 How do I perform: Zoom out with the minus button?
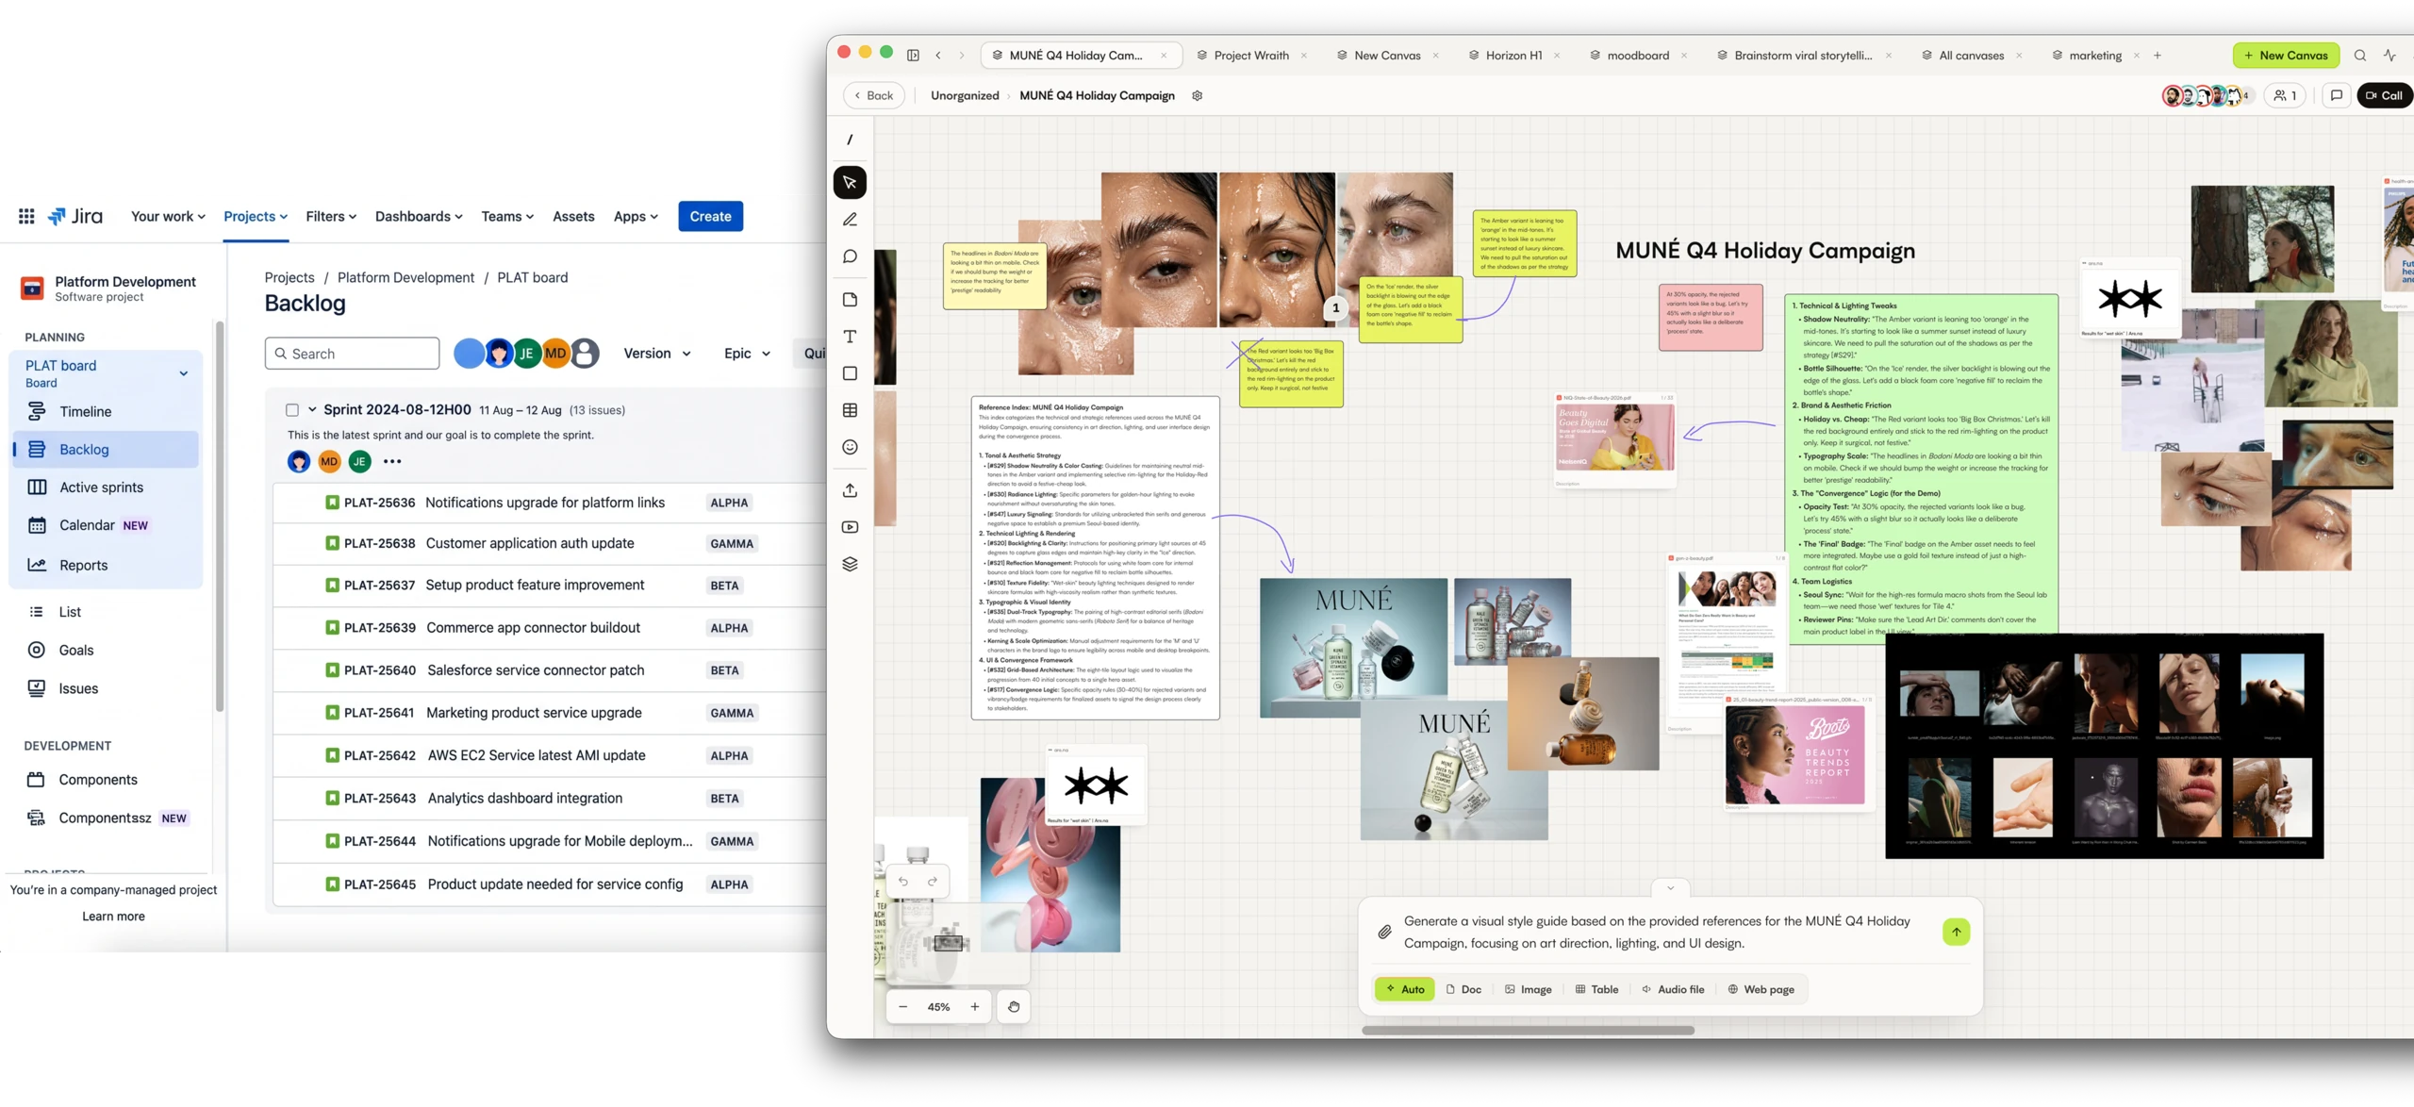(x=903, y=1007)
